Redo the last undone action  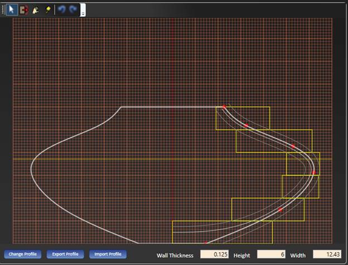(x=73, y=10)
